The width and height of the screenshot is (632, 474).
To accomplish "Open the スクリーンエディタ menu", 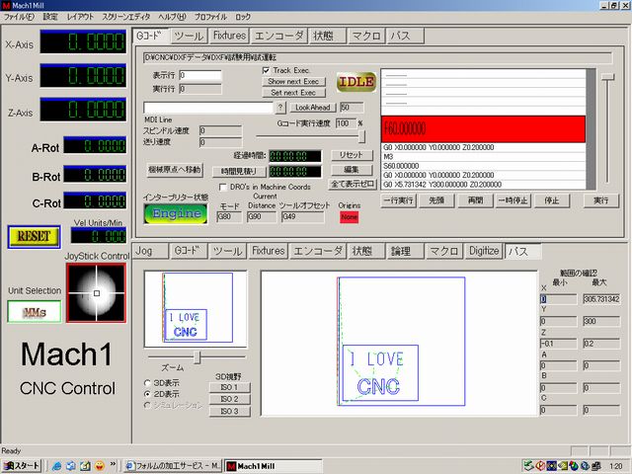I will tap(125, 17).
